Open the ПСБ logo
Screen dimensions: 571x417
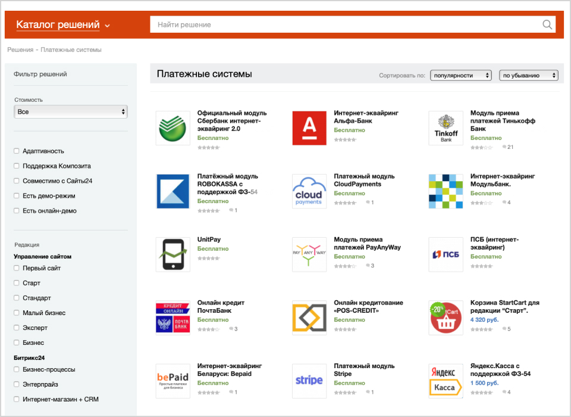(445, 254)
